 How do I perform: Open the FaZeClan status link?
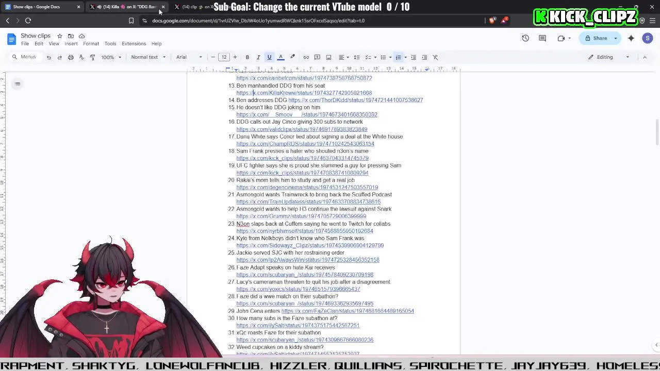point(348,311)
